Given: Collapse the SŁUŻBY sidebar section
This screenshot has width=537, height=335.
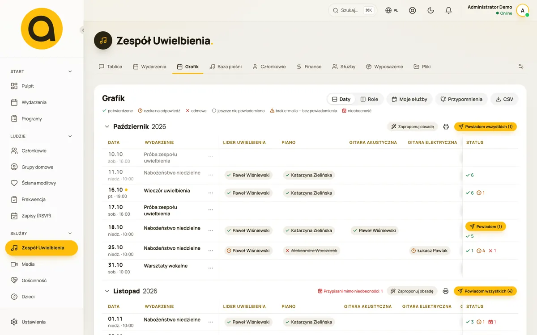Looking at the screenshot, I should pos(70,233).
